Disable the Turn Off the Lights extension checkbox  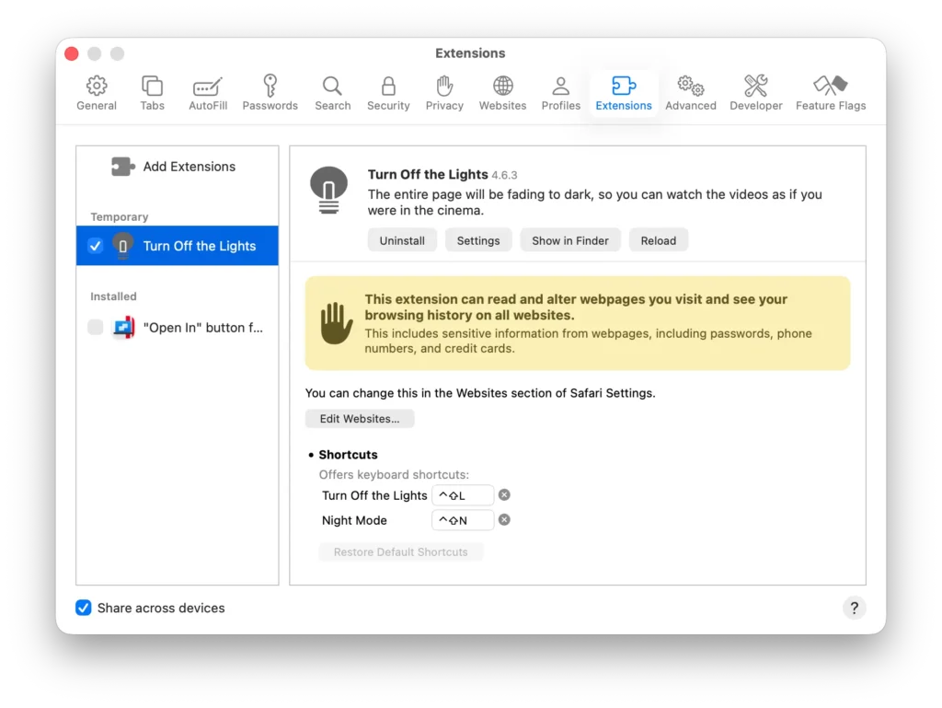click(x=95, y=246)
